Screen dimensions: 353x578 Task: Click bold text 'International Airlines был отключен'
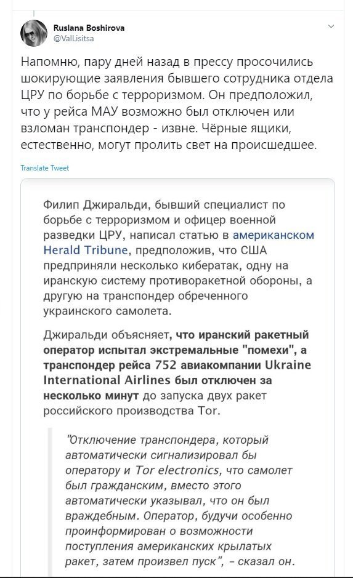click(158, 380)
